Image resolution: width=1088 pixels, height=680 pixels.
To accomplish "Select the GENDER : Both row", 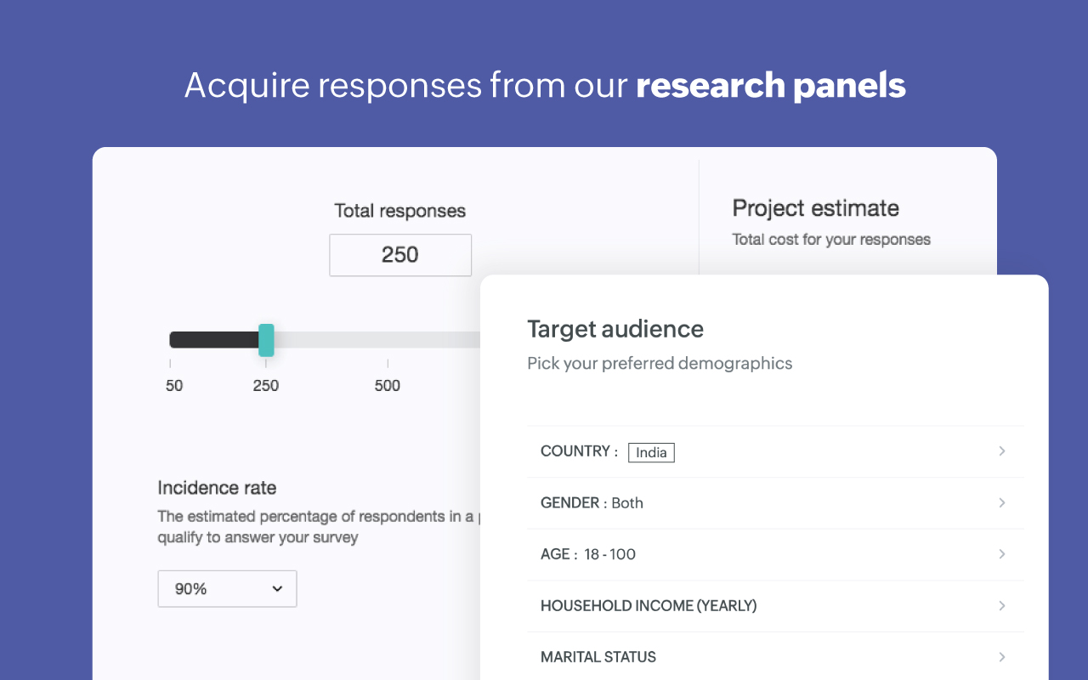I will coord(592,503).
